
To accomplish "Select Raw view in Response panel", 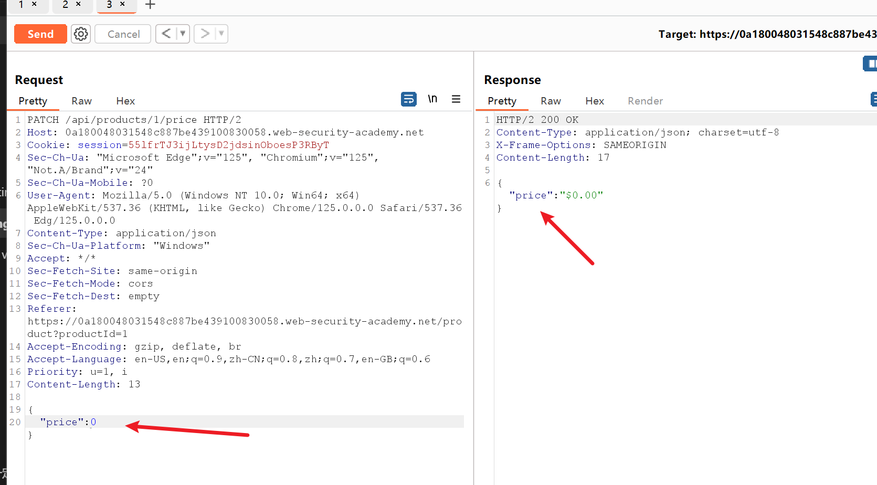I will pyautogui.click(x=551, y=101).
